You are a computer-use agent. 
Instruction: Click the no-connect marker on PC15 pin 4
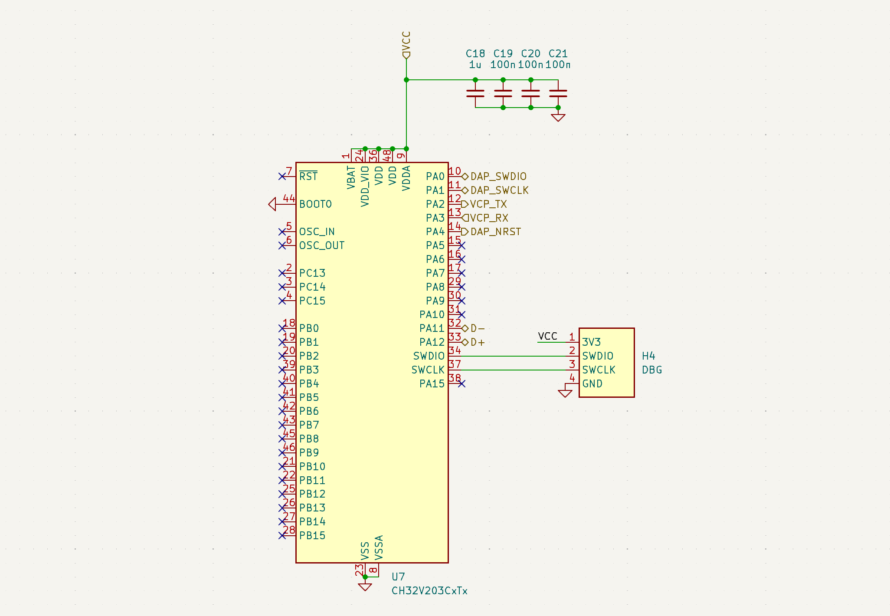click(282, 301)
